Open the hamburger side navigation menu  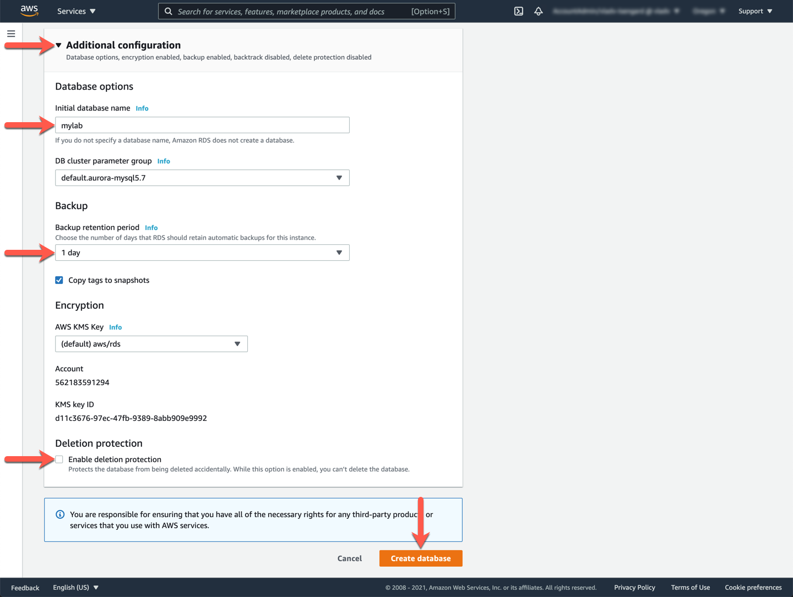tap(11, 34)
